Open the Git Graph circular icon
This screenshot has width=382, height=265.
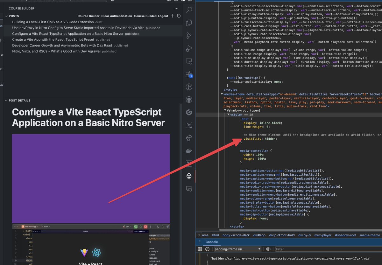tap(189, 87)
